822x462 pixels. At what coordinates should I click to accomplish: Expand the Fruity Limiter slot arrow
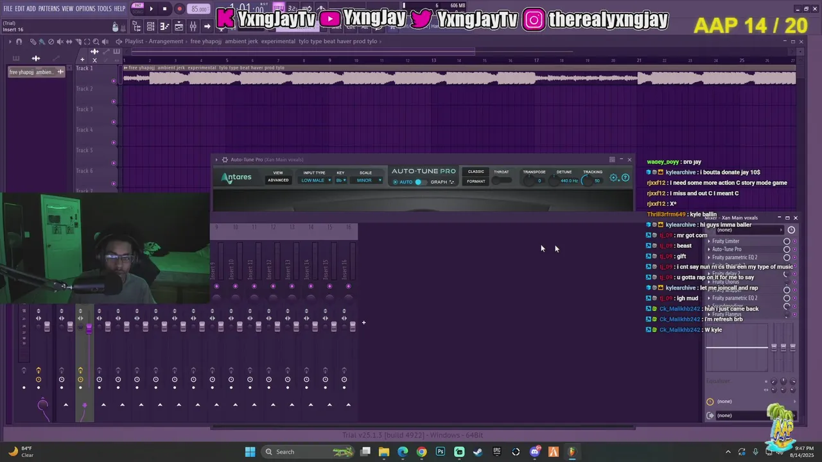click(709, 241)
